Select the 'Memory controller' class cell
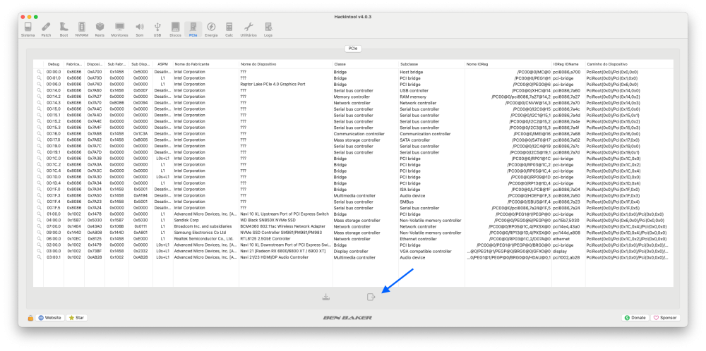Image resolution: width=706 pixels, height=351 pixels. click(x=351, y=97)
